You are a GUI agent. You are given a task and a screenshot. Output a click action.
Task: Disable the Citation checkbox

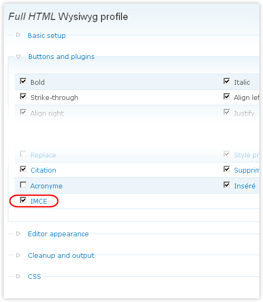[x=23, y=169]
